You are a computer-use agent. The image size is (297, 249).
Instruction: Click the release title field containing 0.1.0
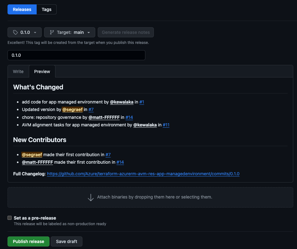click(76, 55)
